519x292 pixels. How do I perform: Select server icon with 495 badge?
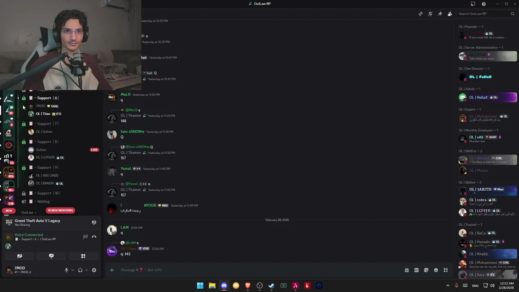tap(9, 172)
